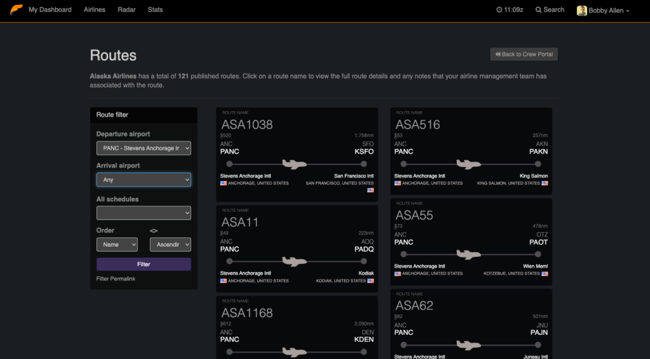Screen dimensions: 650x359
Task: Click PAJN arrival code on ASA62
Action: pyautogui.click(x=539, y=332)
